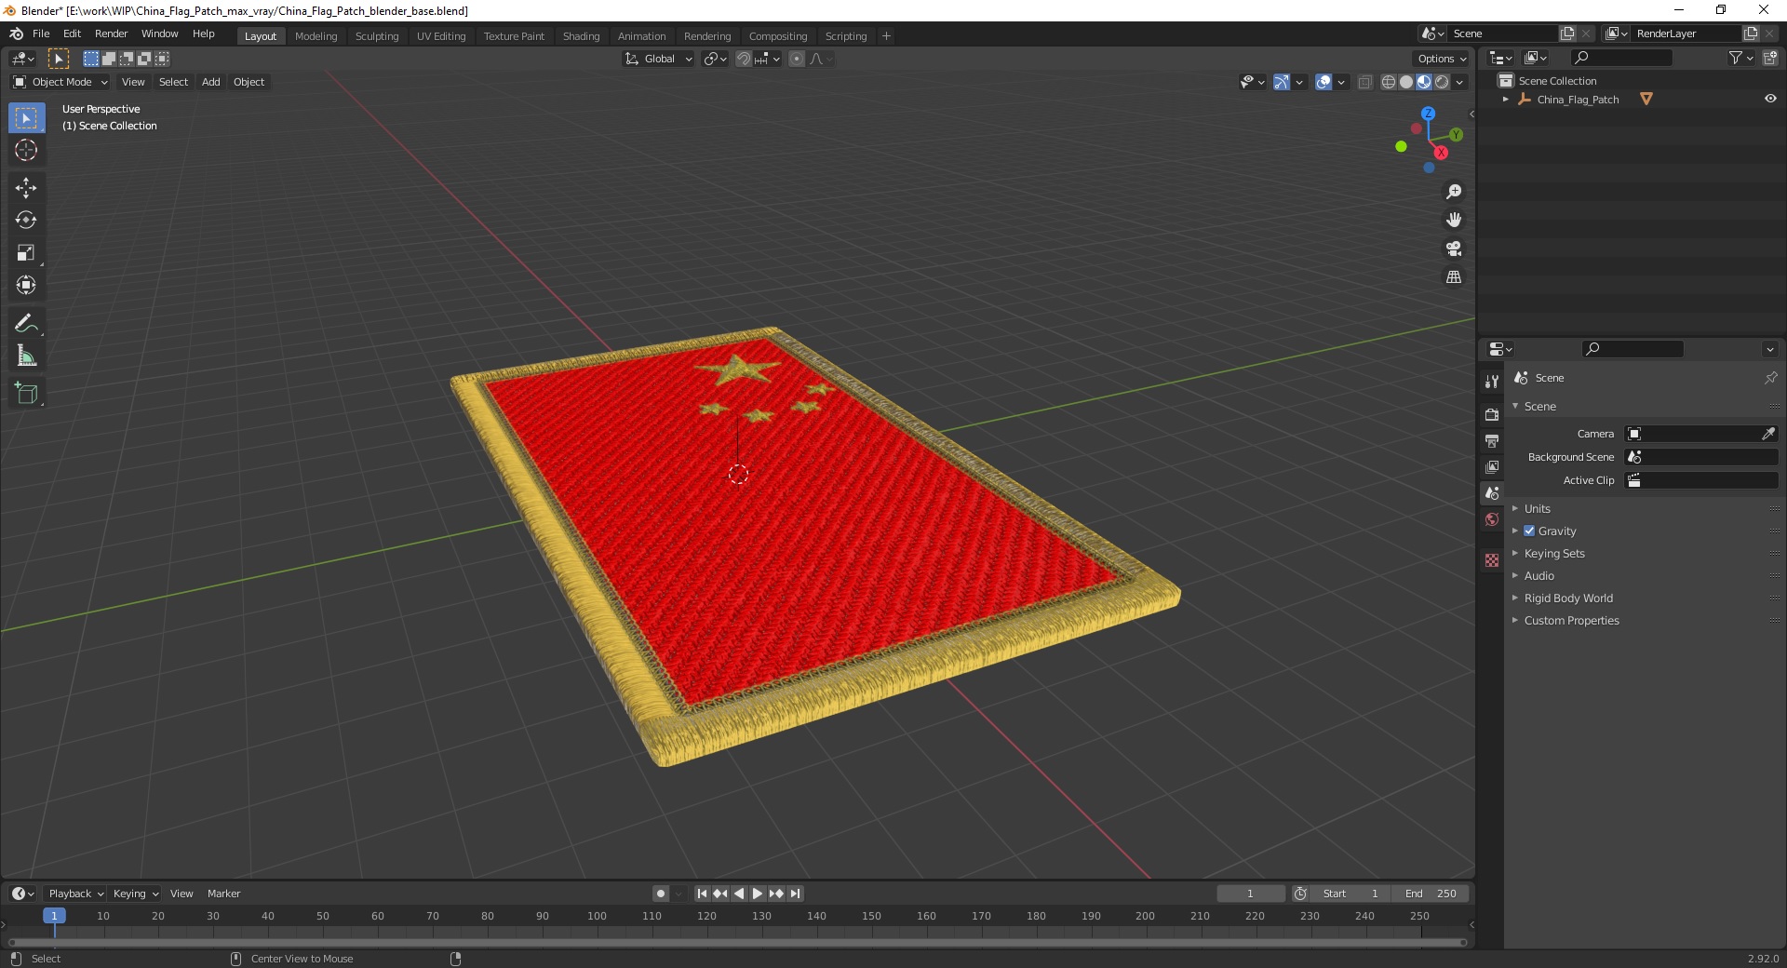This screenshot has height=968, width=1787.
Task: Click the Blender logo menu
Action: tap(16, 34)
